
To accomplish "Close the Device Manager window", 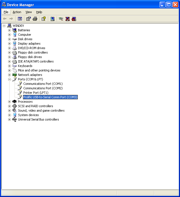I will 175,5.
